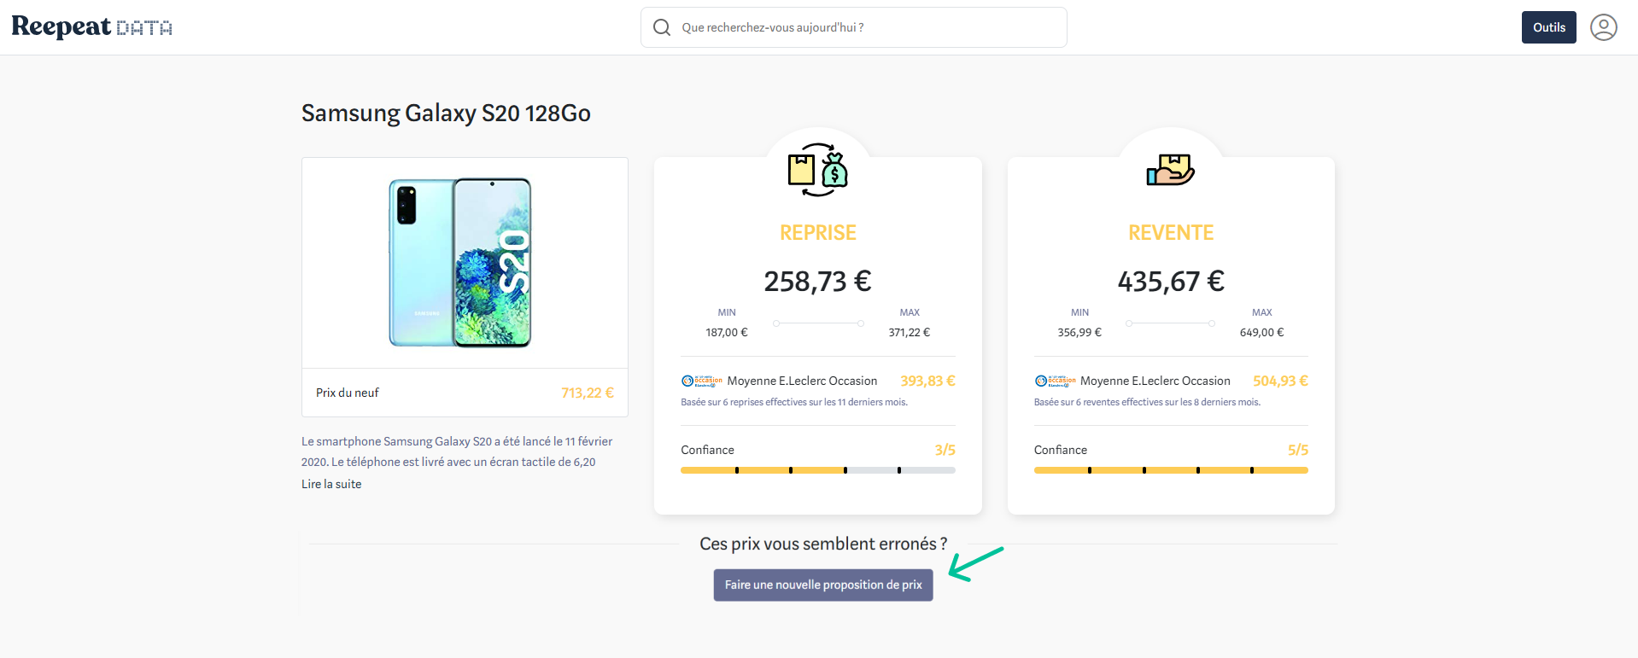
Task: Click the Revente Confiance 5/5 rating bar
Action: tap(1170, 470)
